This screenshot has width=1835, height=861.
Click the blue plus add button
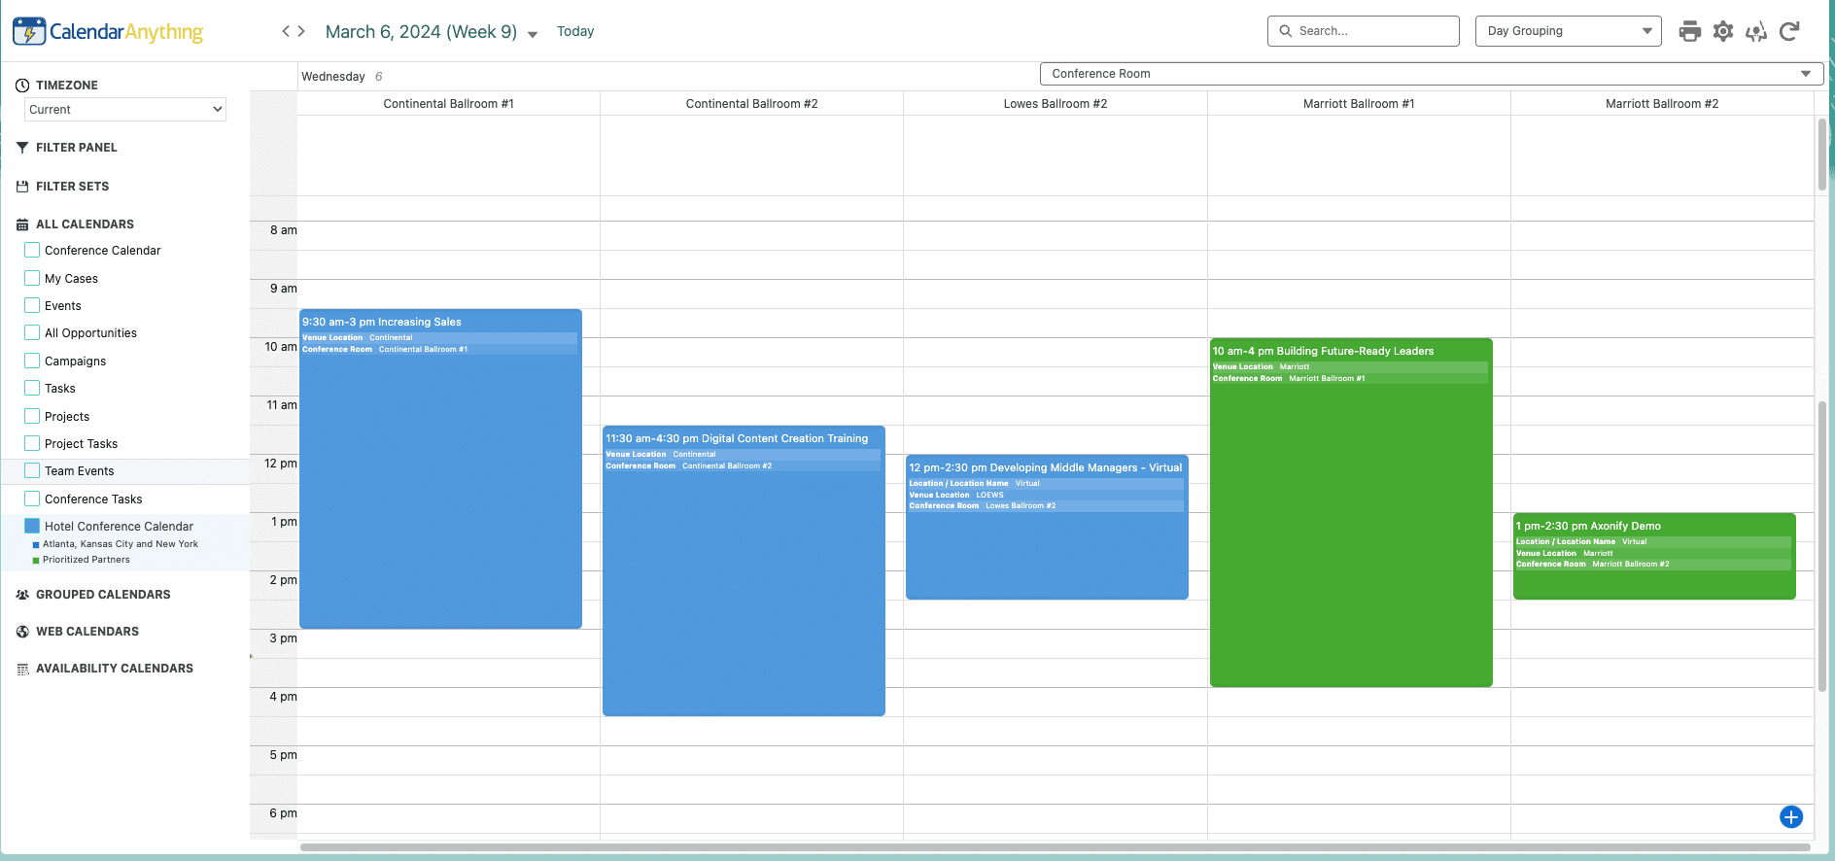pyautogui.click(x=1791, y=817)
